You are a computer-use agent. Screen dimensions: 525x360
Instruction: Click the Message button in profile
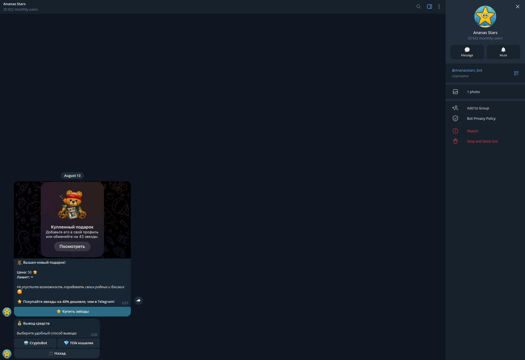[467, 52]
